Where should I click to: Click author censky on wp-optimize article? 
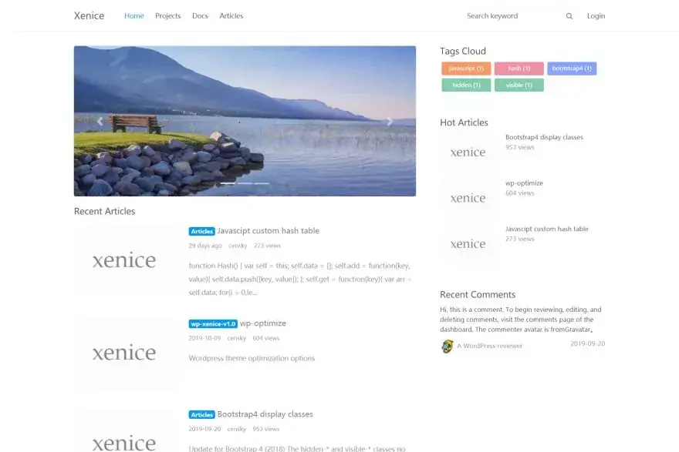point(236,338)
